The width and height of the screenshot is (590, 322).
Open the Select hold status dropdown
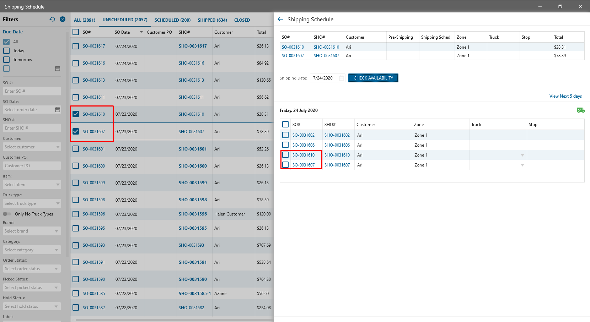[x=32, y=306]
